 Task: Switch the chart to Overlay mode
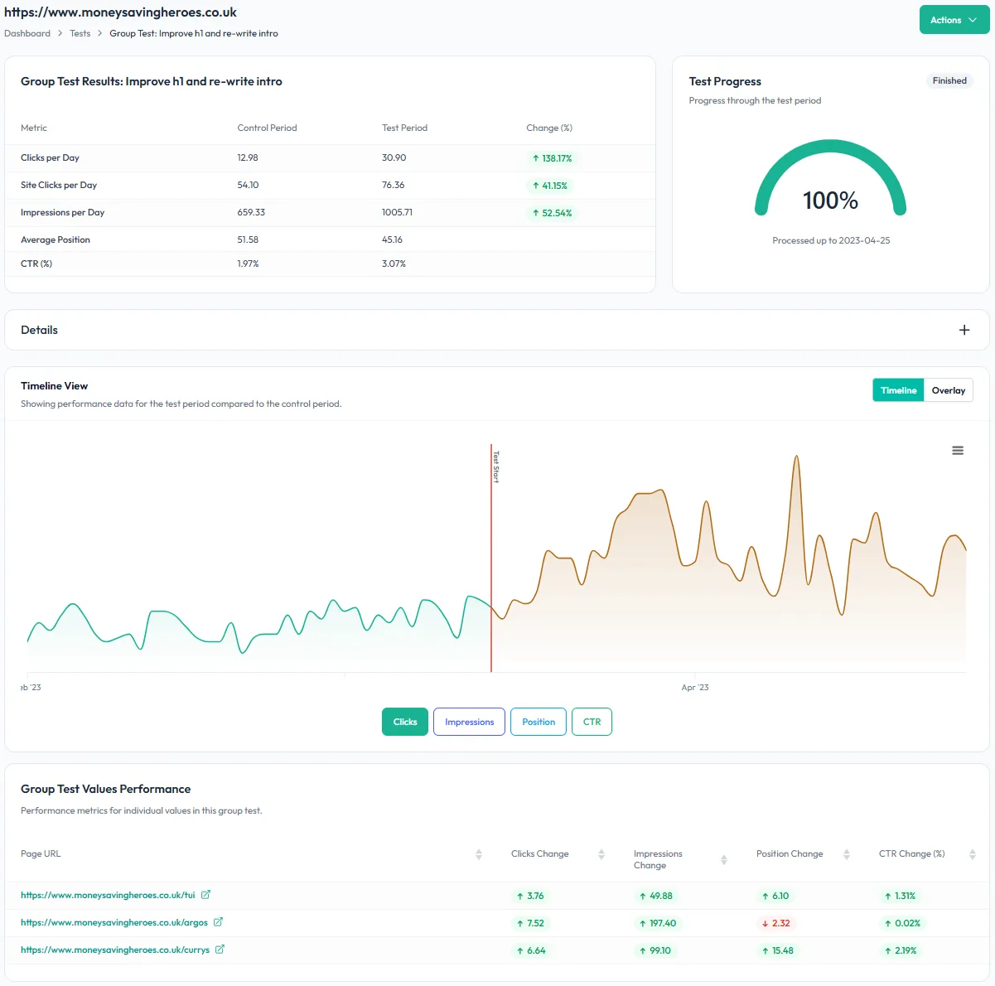(948, 389)
